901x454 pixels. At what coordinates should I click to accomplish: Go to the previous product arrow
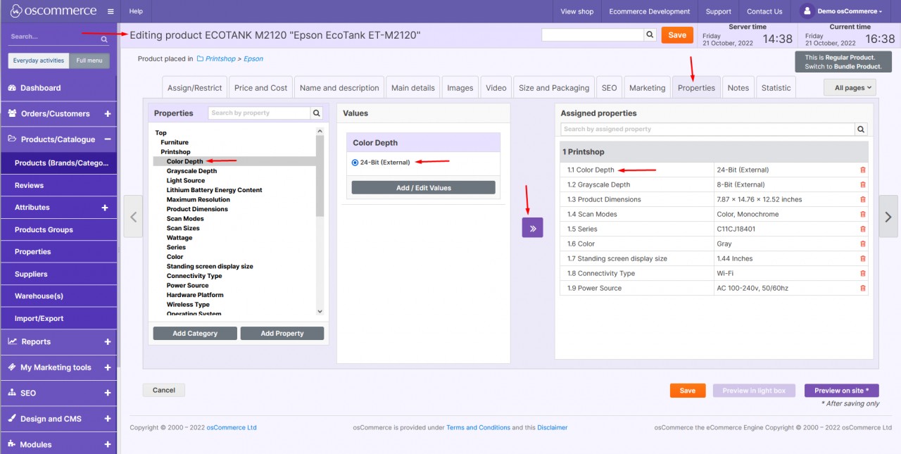click(x=133, y=217)
